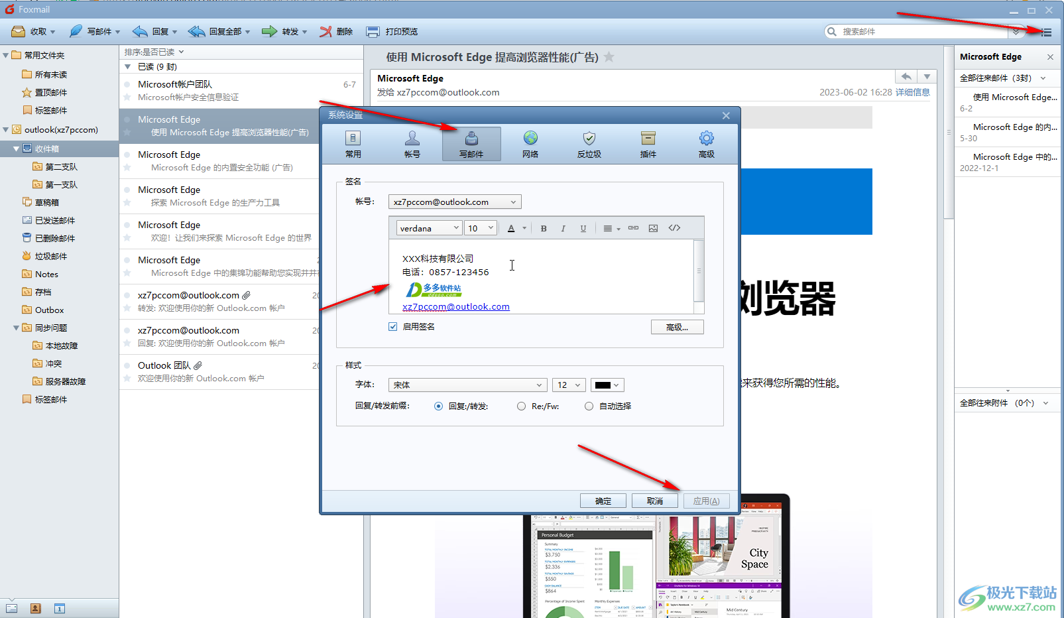Click the 取消 button
Screen dimensions: 1064x618
coord(655,501)
